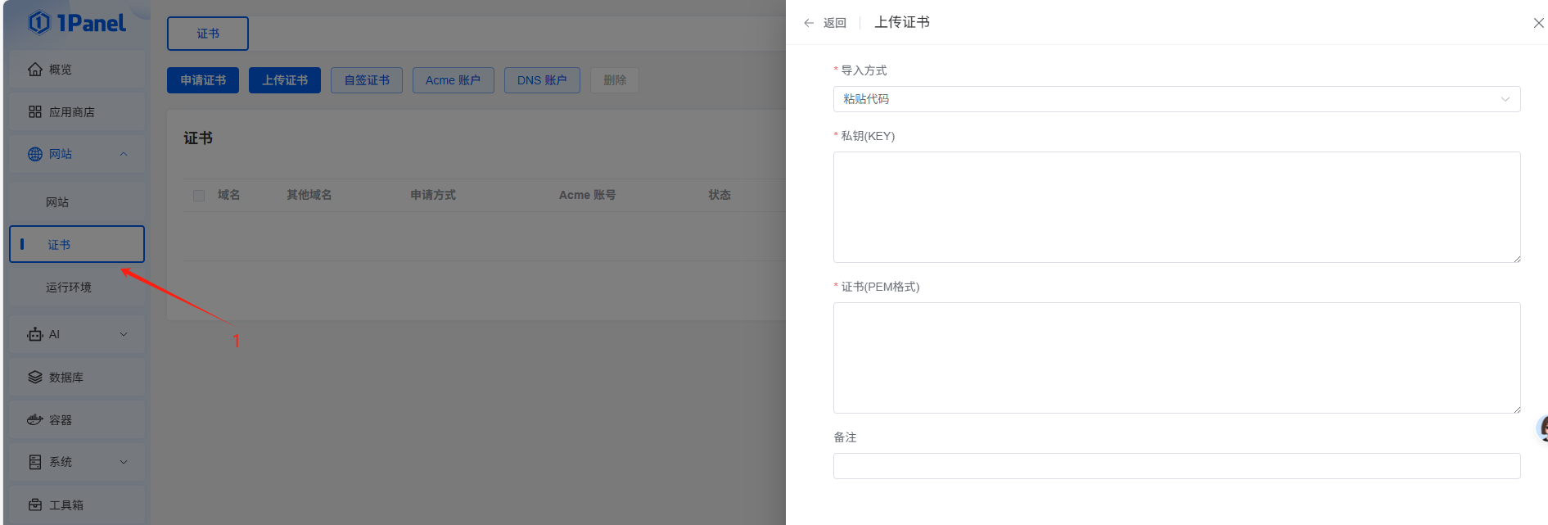Click the 申请方式 column header
This screenshot has width=1548, height=525.
pos(433,195)
